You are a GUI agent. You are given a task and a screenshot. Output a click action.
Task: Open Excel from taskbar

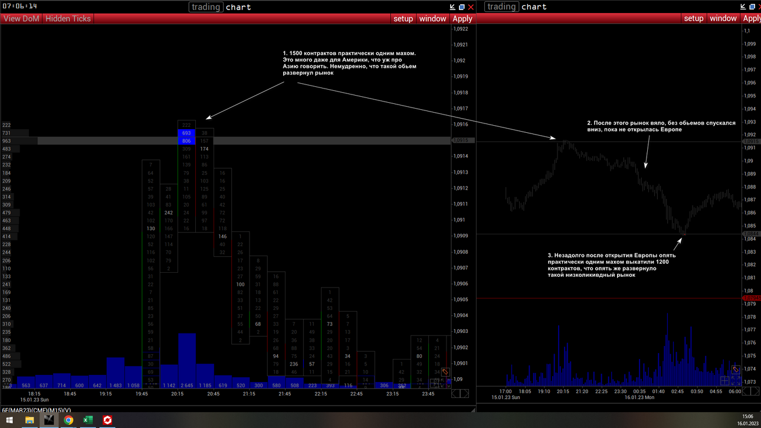(x=88, y=420)
